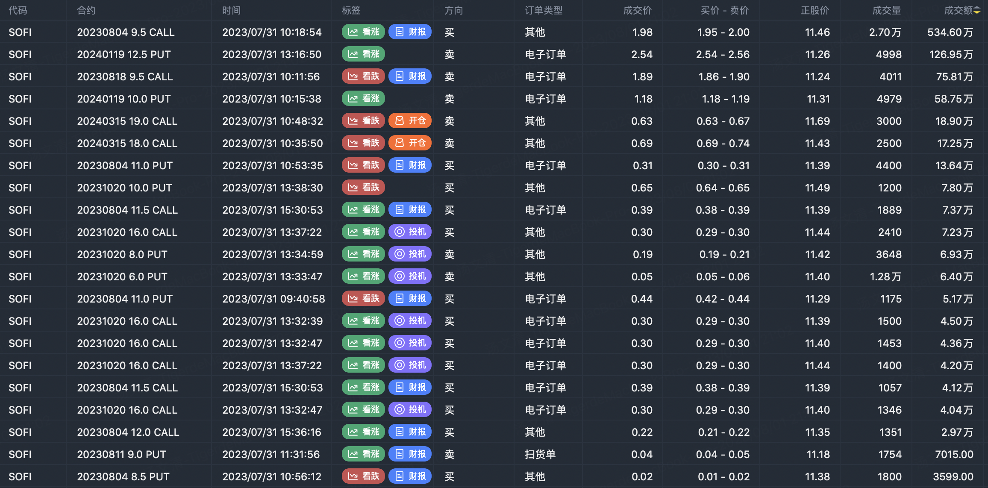This screenshot has height=488, width=988.
Task: Click the 方向 column header
Action: [x=453, y=10]
